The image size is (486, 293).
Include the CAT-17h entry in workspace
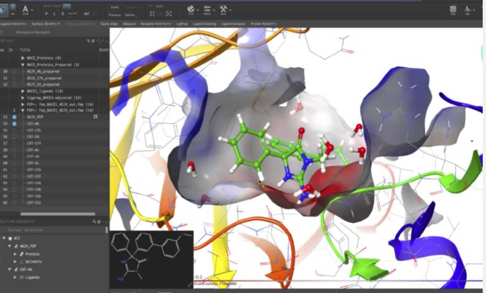14,130
